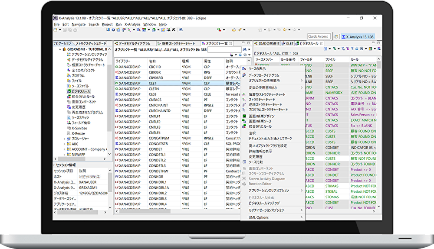Viewport: 434px width, 249px height.
Task: Collapse the セッション情報 section
Action: click(x=54, y=165)
